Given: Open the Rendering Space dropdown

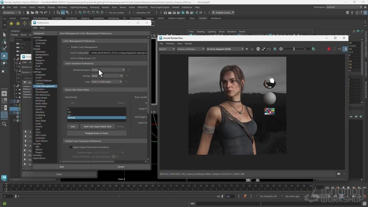Looking at the screenshot, I should [x=108, y=70].
